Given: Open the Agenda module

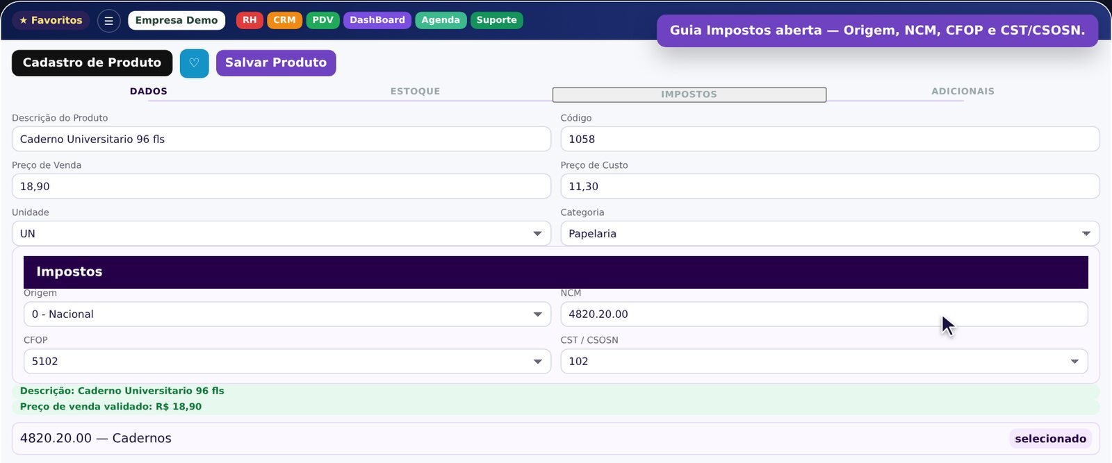Looking at the screenshot, I should (x=441, y=20).
